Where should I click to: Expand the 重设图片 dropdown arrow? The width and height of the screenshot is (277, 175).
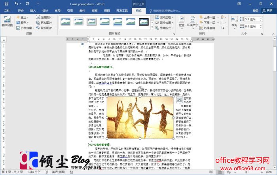[x=55, y=28]
